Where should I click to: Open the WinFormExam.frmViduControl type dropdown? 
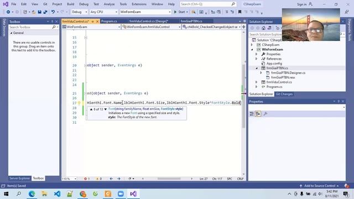(151, 27)
